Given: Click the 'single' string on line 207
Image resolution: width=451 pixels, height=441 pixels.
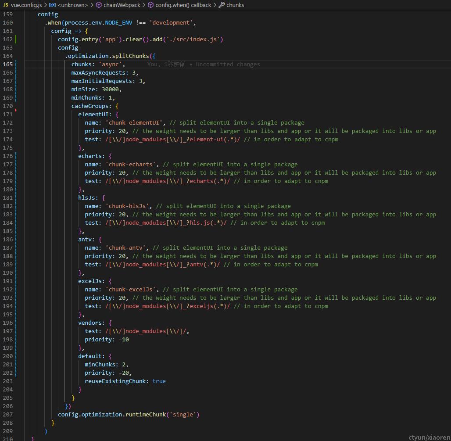Looking at the screenshot, I should pos(183,415).
